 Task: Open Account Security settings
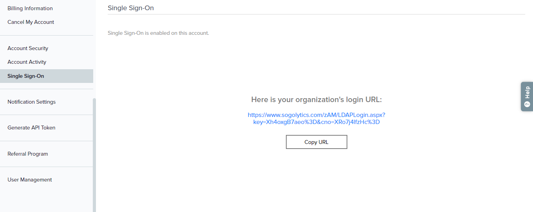coord(28,48)
